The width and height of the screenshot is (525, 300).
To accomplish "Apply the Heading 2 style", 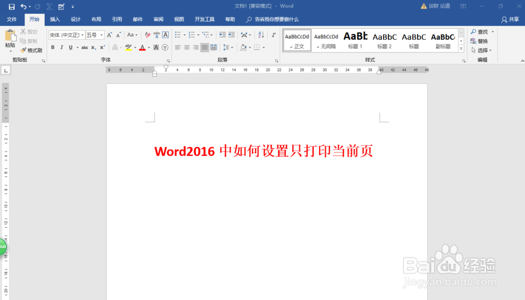I will click(x=384, y=40).
